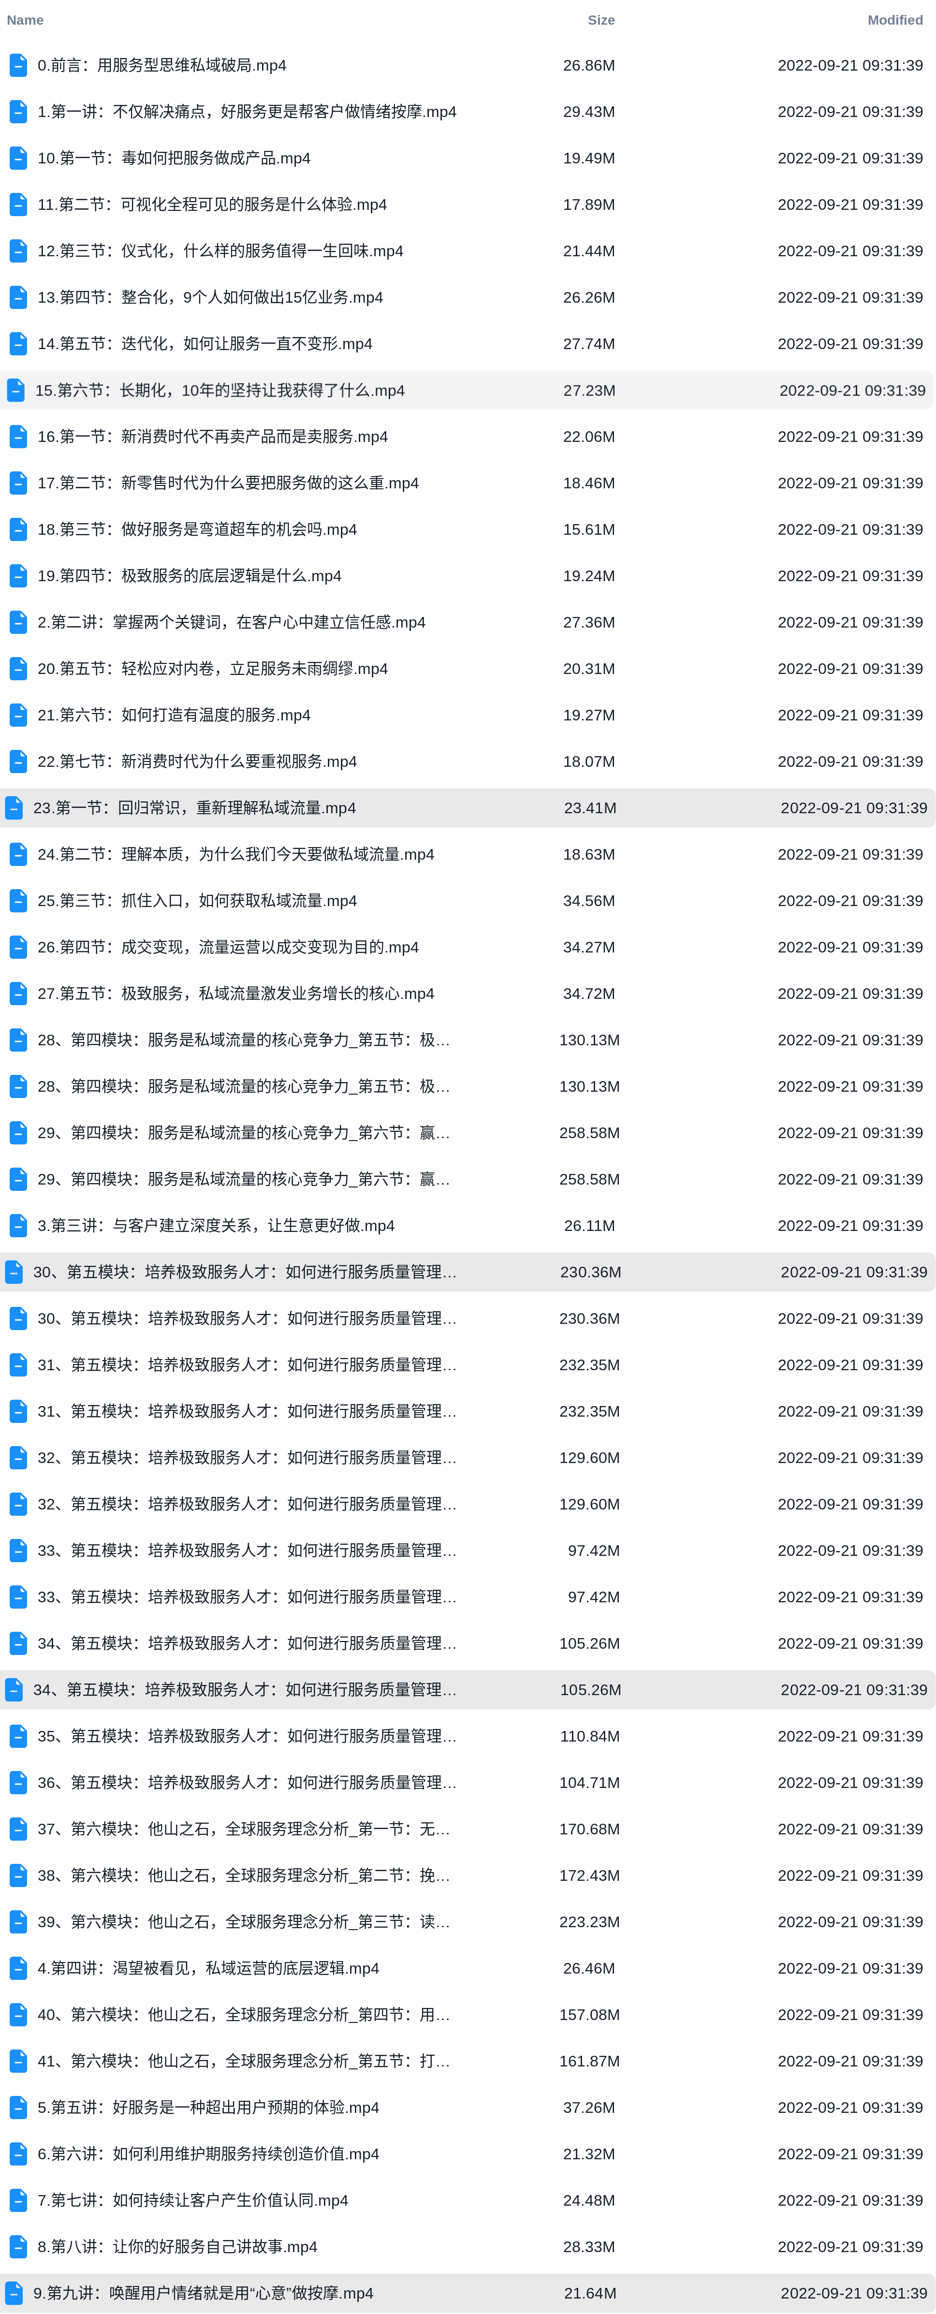
Task: Click file icon beside 10.第一节 file
Action: [18, 158]
